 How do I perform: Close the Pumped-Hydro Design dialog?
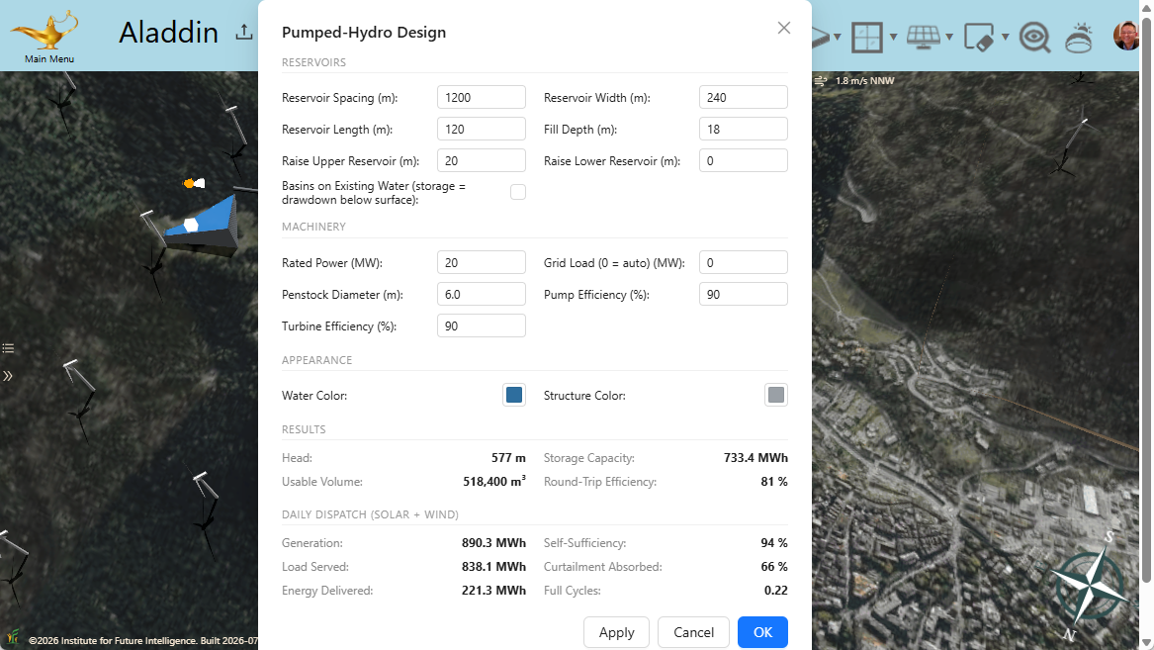(784, 28)
